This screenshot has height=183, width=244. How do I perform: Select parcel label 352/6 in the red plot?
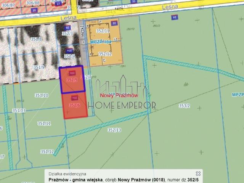click(x=75, y=105)
